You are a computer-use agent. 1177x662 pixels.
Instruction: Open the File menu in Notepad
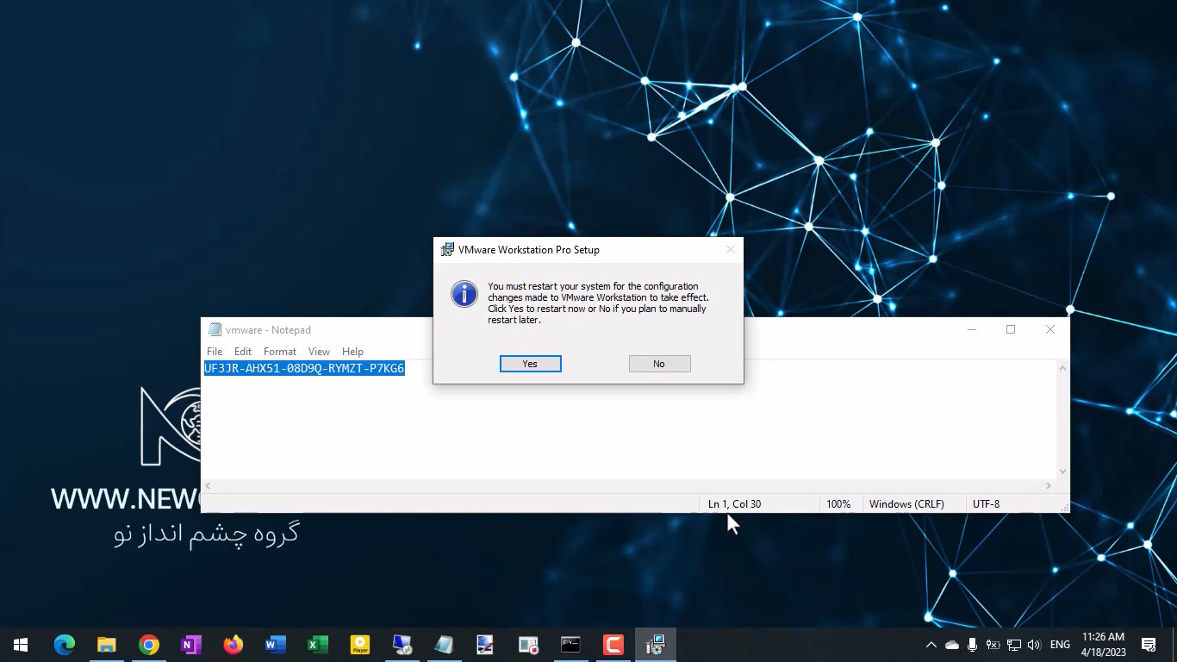tap(215, 352)
